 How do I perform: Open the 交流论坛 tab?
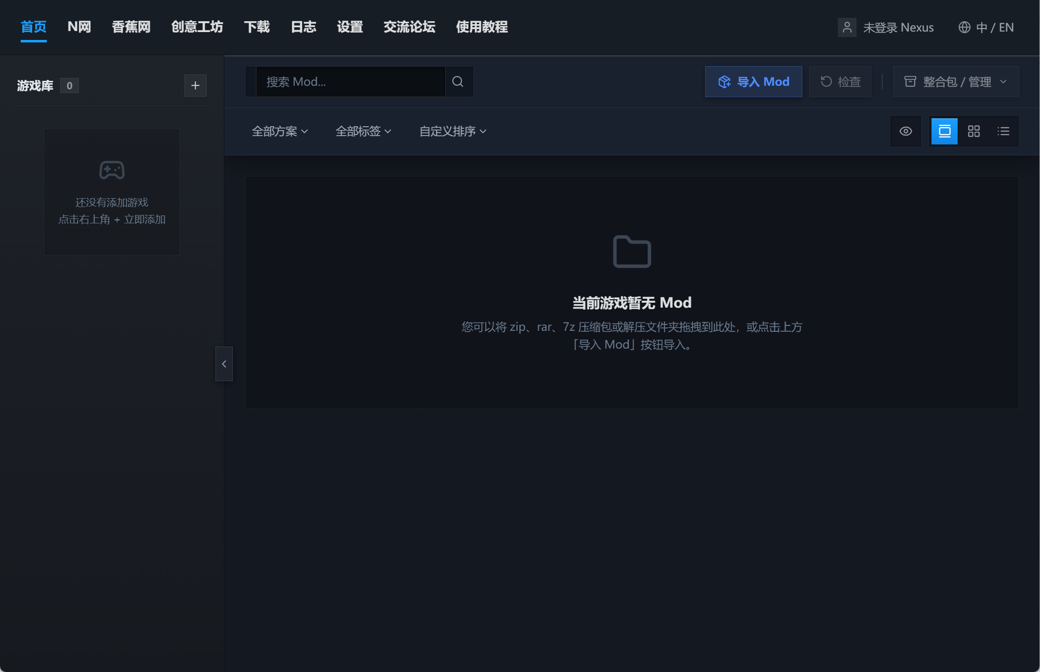point(409,27)
